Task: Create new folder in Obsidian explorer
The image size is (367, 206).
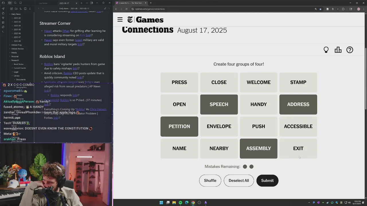Action: [16, 9]
